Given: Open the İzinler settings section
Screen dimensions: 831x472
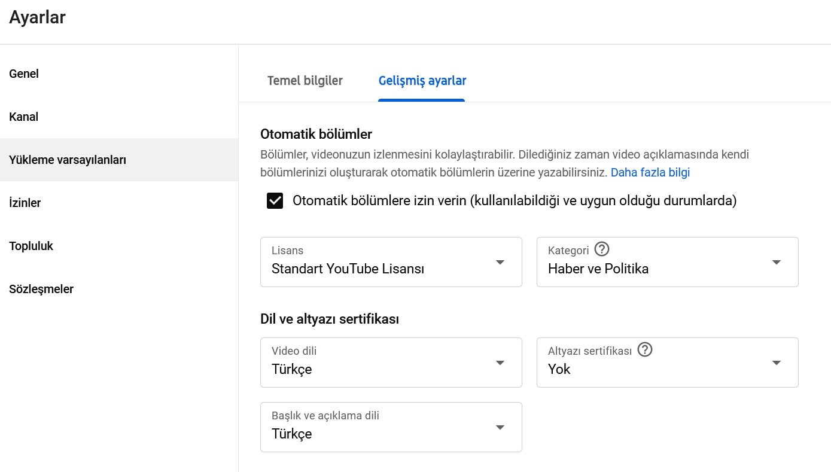Looking at the screenshot, I should (x=25, y=203).
